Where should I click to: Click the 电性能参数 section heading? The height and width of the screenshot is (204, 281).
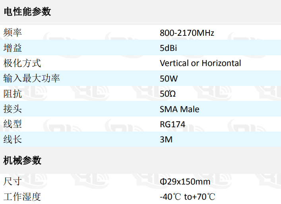27,12
